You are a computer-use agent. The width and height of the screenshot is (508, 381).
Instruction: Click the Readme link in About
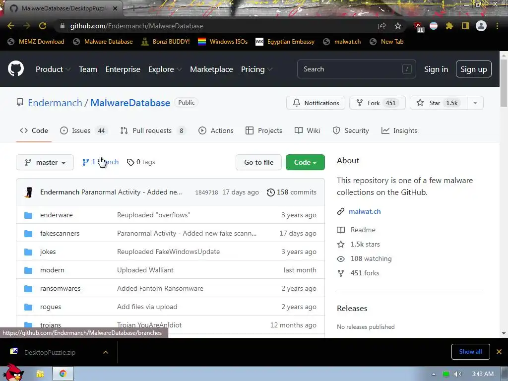(356, 230)
